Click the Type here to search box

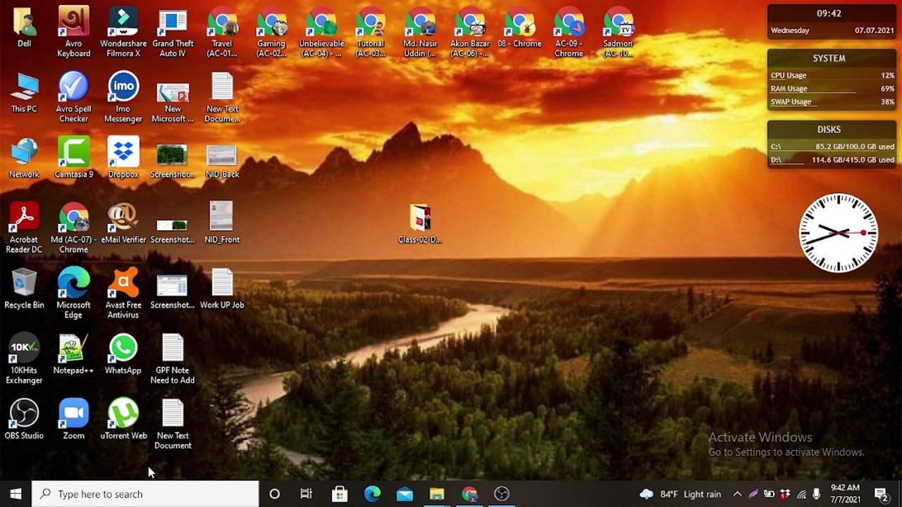coord(146,494)
